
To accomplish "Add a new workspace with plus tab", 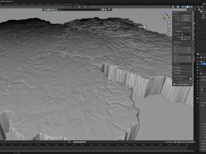I will (82, 4).
